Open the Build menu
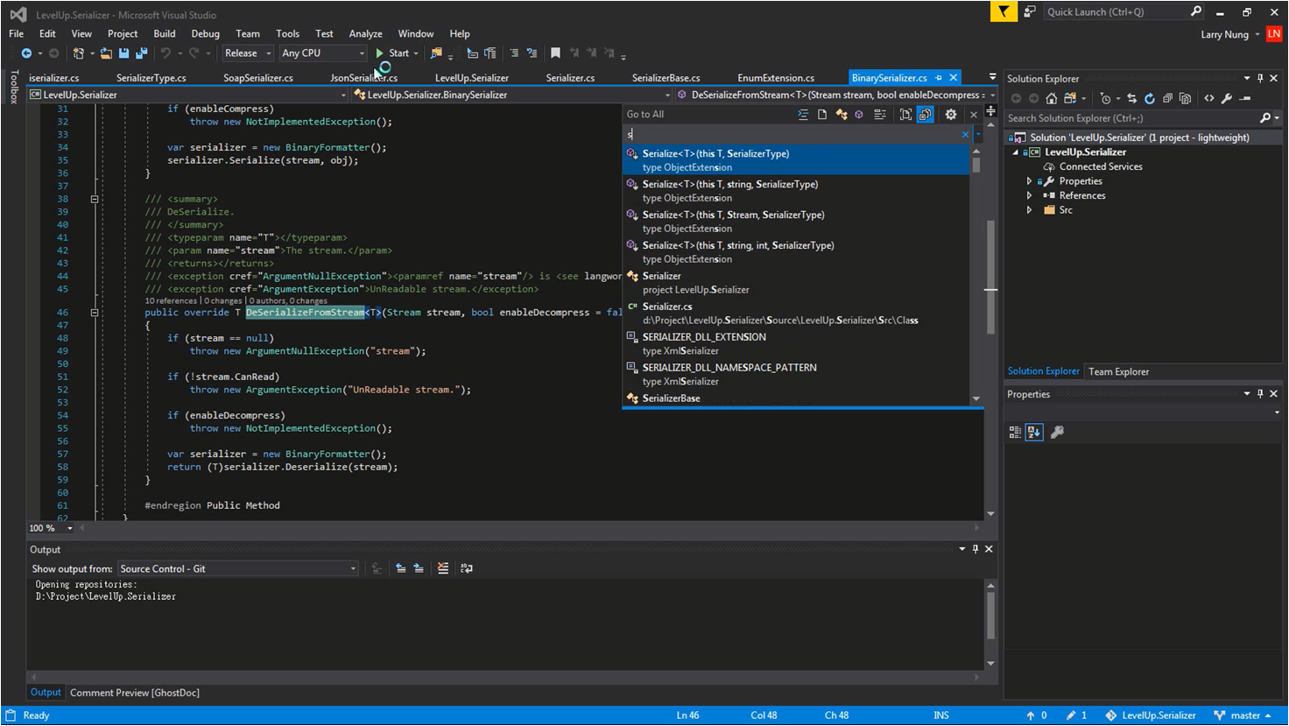 click(x=165, y=34)
